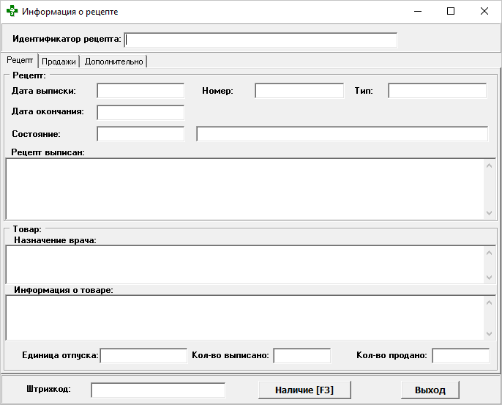Click the Дата окончания field
The width and height of the screenshot is (502, 405).
[141, 113]
